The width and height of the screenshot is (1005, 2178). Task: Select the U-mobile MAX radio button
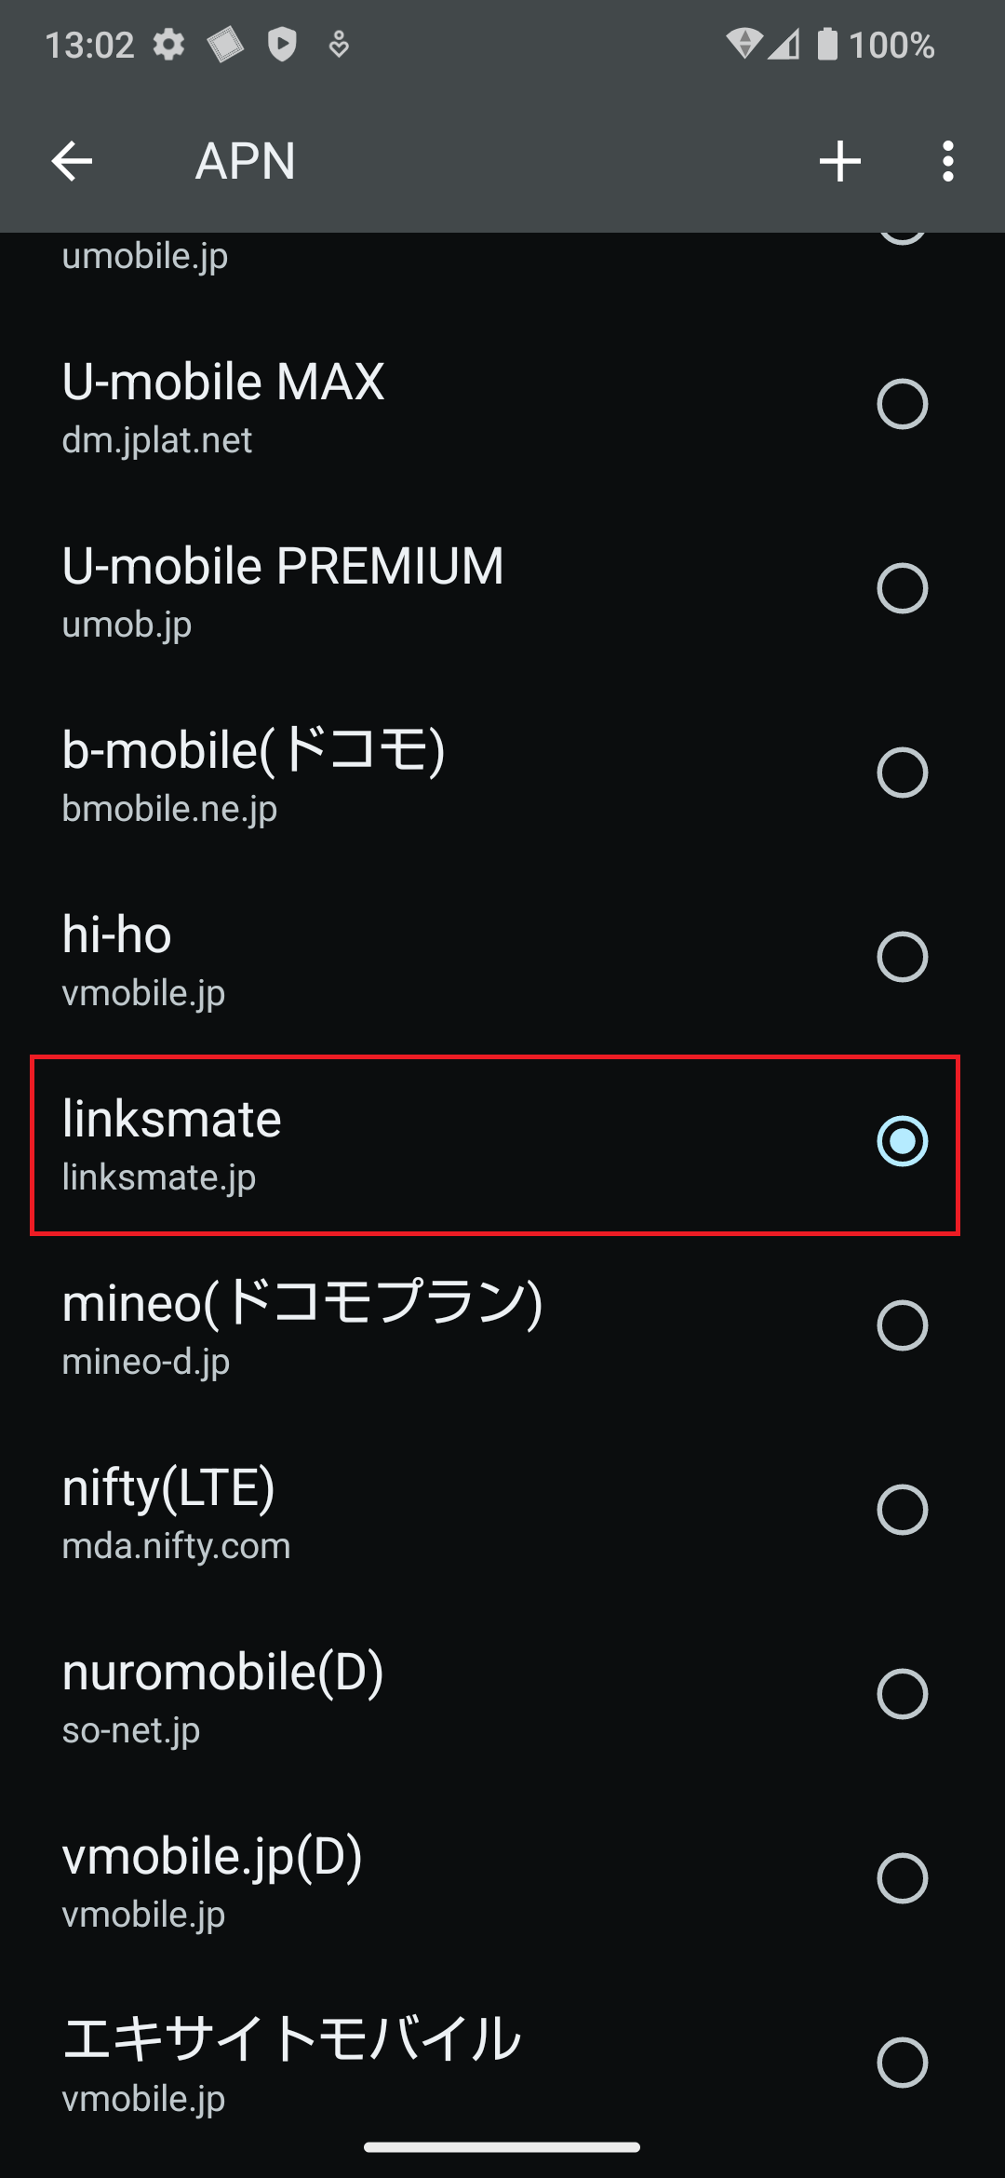(x=901, y=404)
